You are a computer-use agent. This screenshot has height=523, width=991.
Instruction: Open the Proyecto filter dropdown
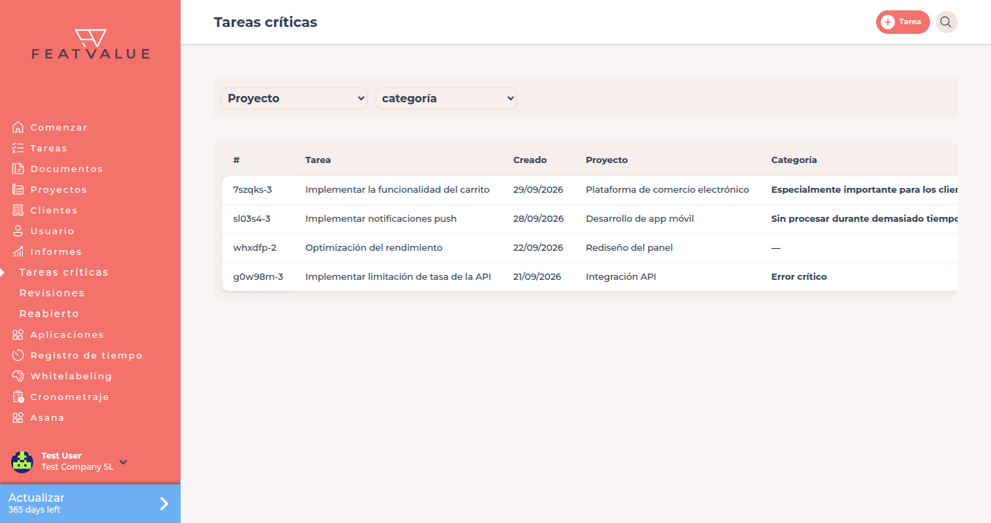295,98
